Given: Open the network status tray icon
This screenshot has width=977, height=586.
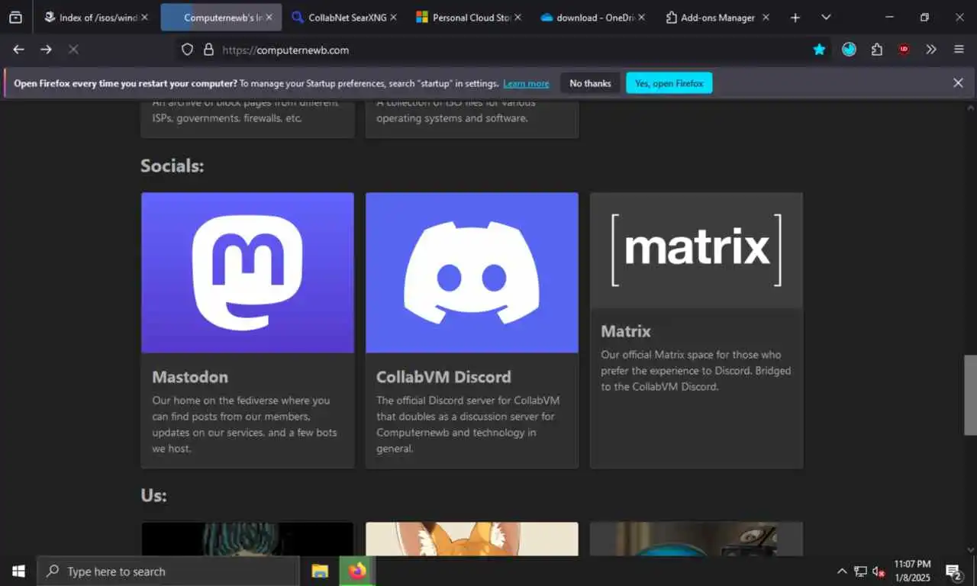Looking at the screenshot, I should (x=860, y=571).
